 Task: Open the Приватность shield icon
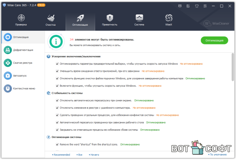[x=110, y=18]
